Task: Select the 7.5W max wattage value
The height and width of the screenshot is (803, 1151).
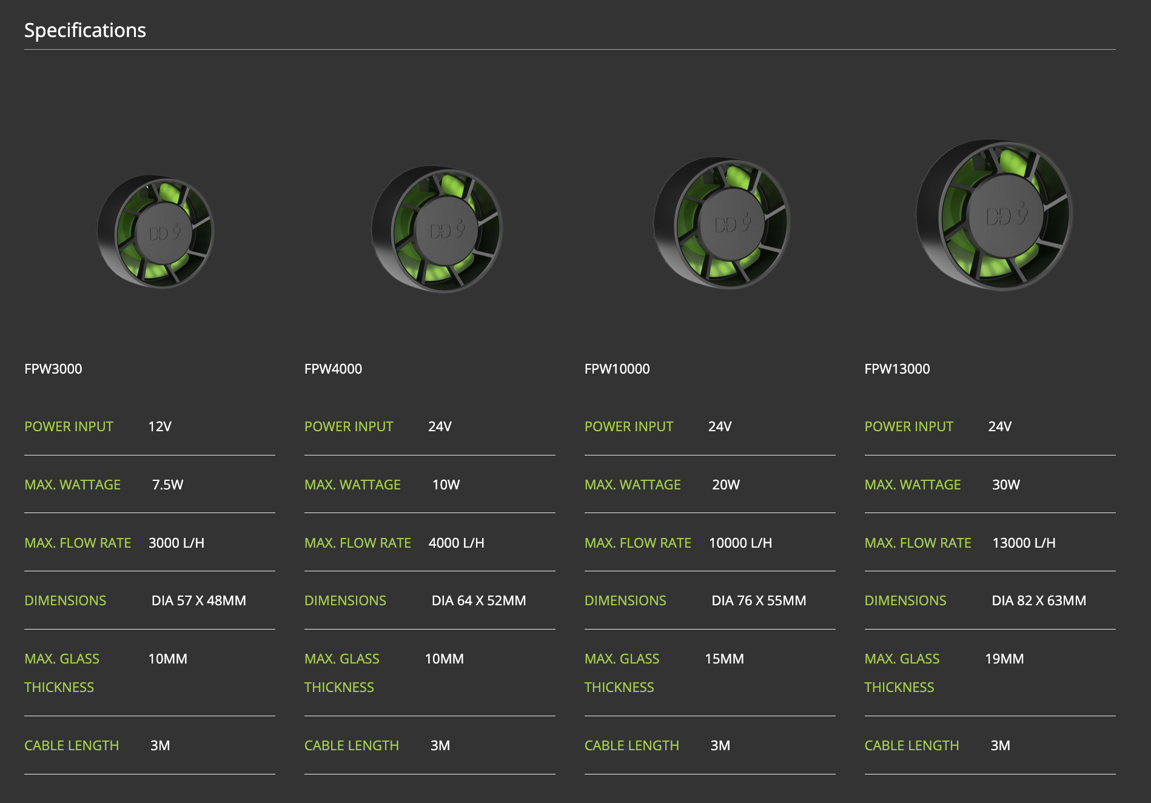Action: tap(167, 485)
